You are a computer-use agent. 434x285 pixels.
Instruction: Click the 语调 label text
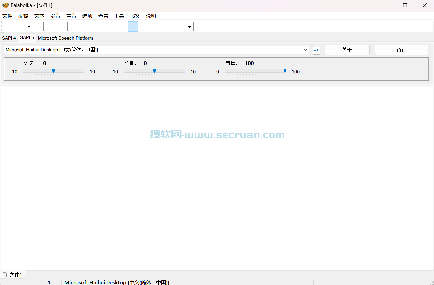tap(131, 63)
